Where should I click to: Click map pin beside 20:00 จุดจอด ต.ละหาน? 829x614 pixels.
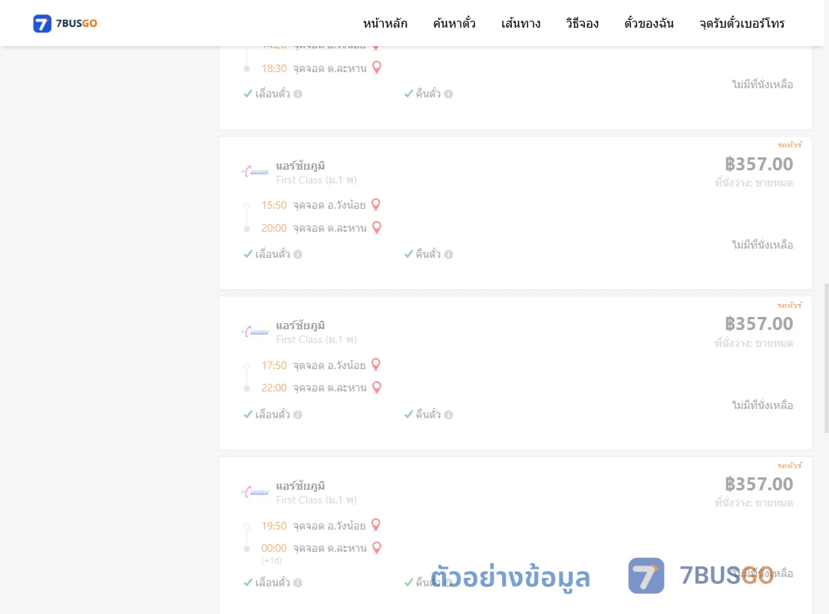(376, 227)
